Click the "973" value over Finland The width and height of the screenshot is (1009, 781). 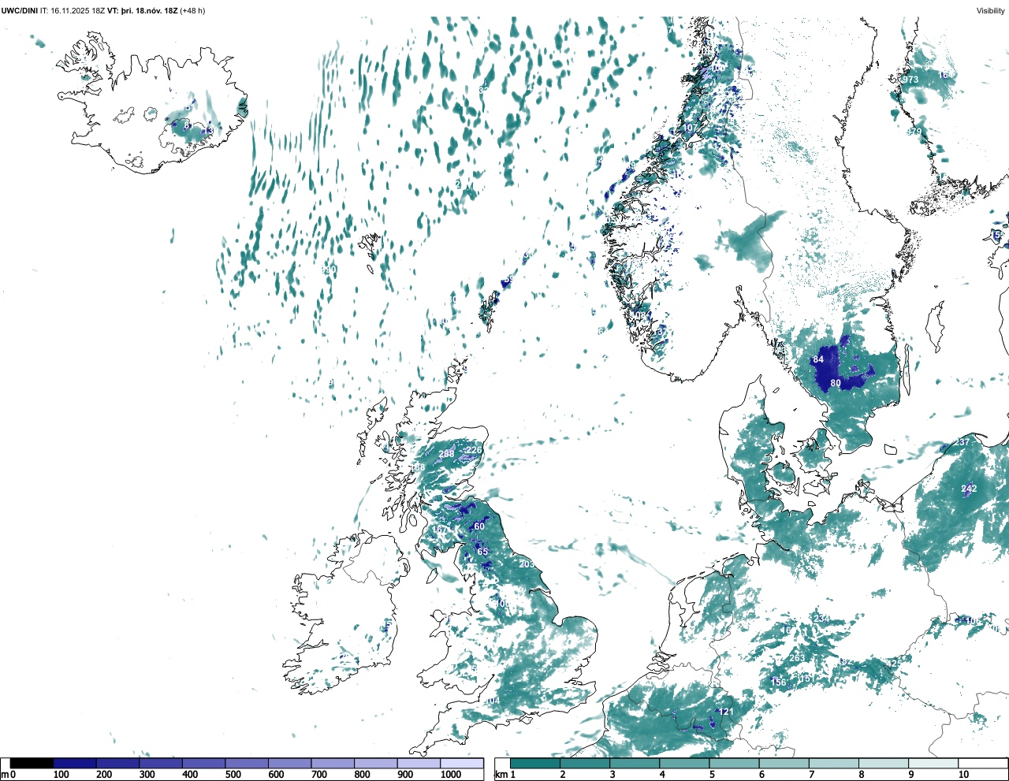click(x=910, y=80)
